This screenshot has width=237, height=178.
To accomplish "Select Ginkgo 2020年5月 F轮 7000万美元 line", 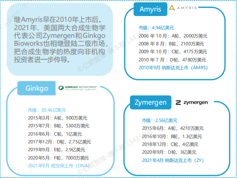I will pos(58,158).
